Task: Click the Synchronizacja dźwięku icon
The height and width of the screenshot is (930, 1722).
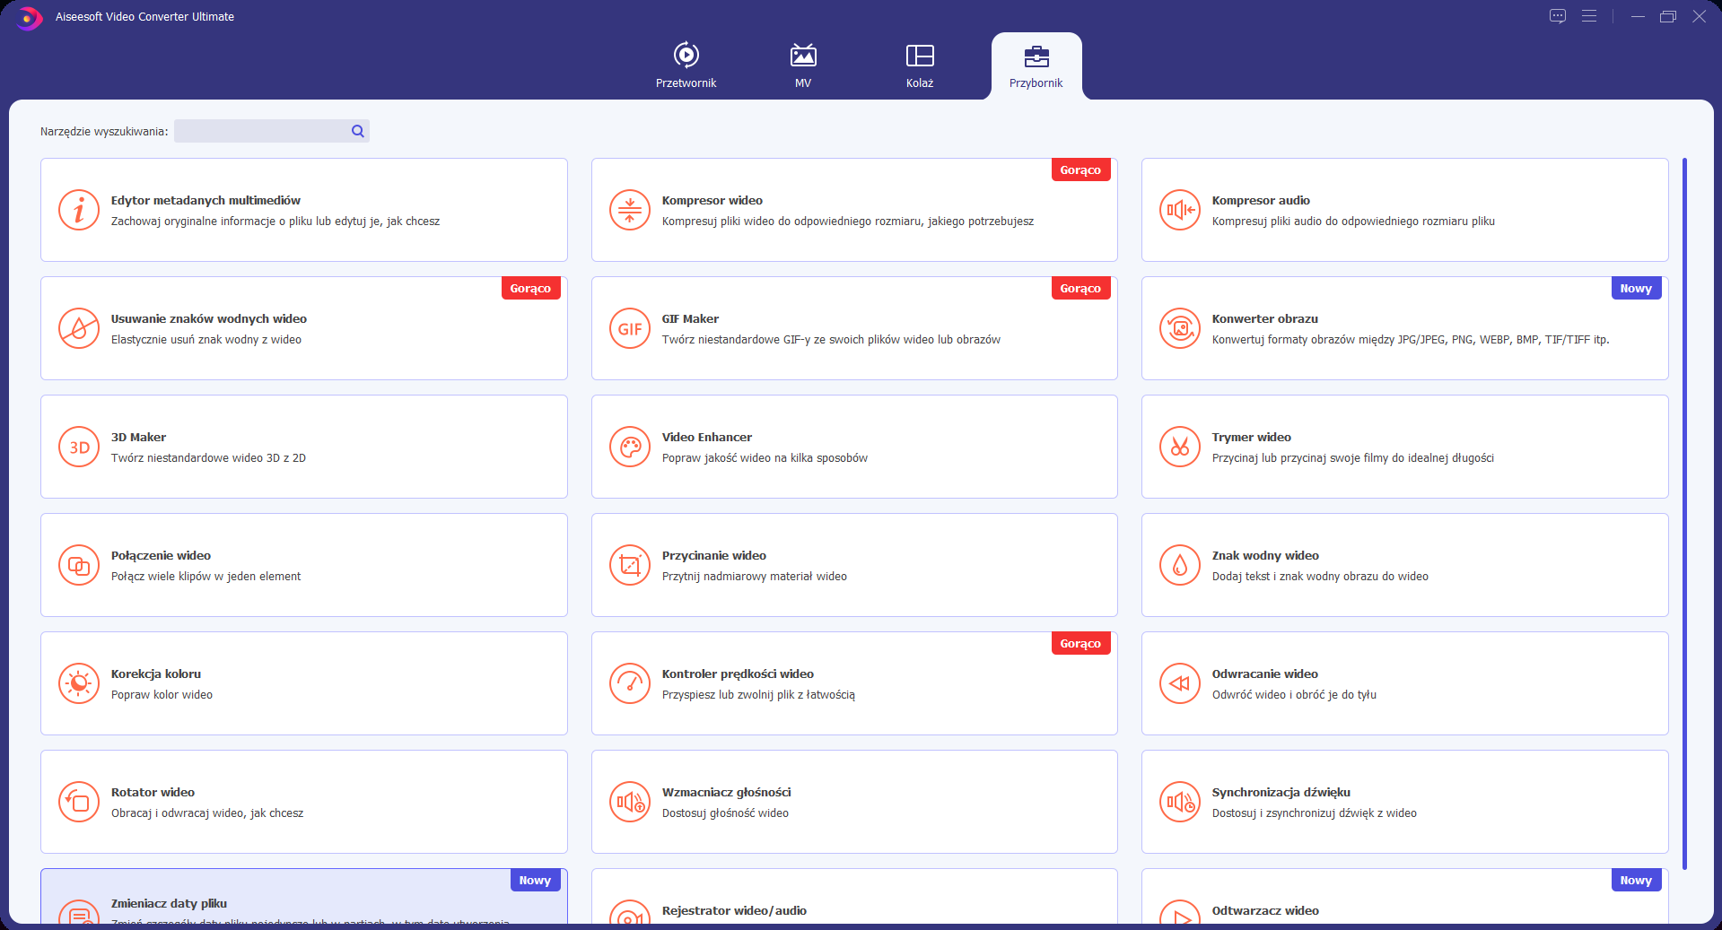Action: tap(1180, 802)
